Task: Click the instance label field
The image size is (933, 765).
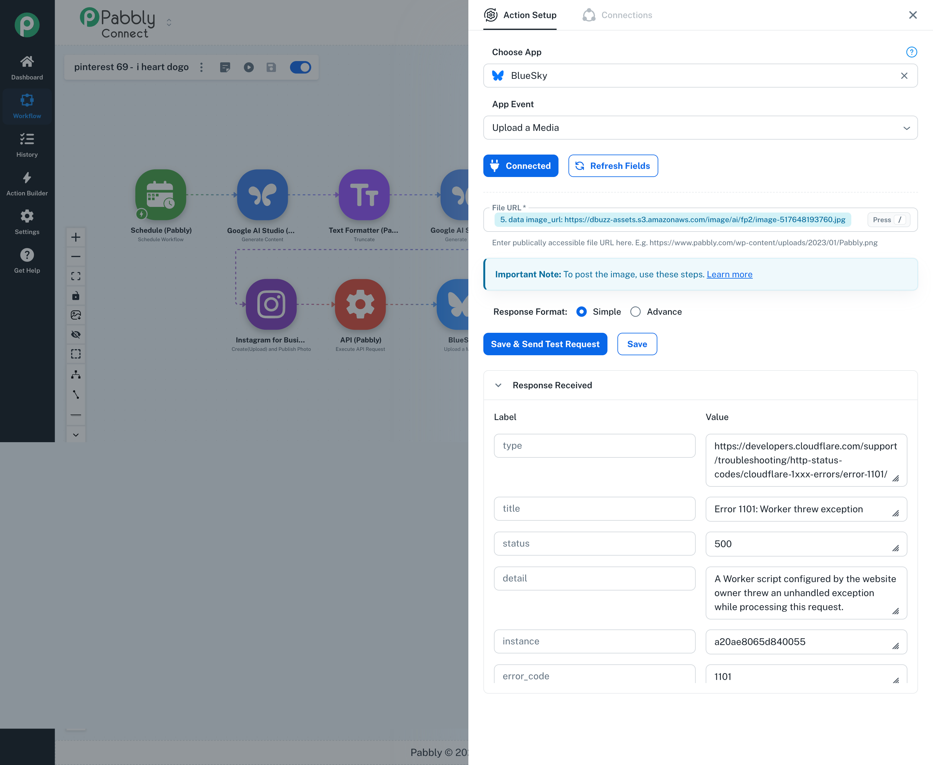Action: [594, 641]
